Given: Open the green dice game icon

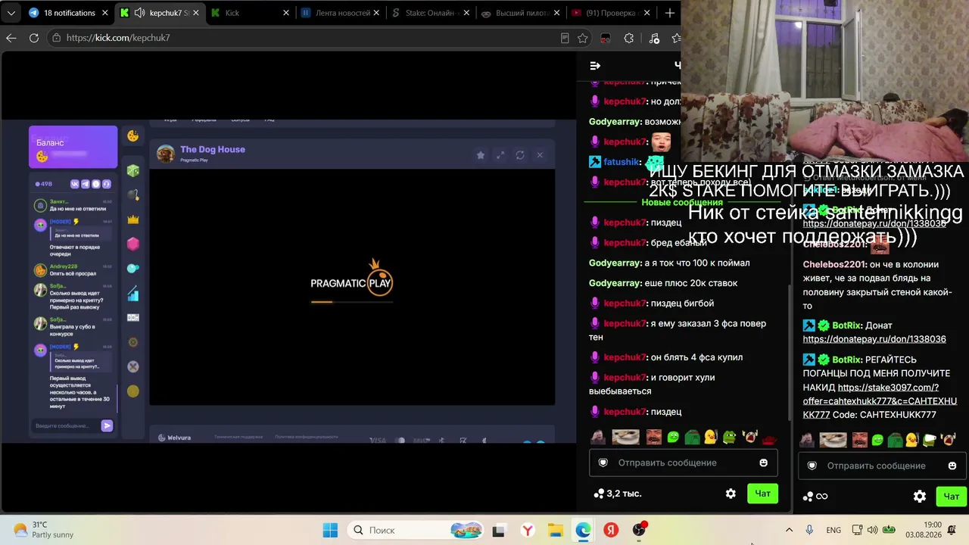Looking at the screenshot, I should pyautogui.click(x=133, y=171).
